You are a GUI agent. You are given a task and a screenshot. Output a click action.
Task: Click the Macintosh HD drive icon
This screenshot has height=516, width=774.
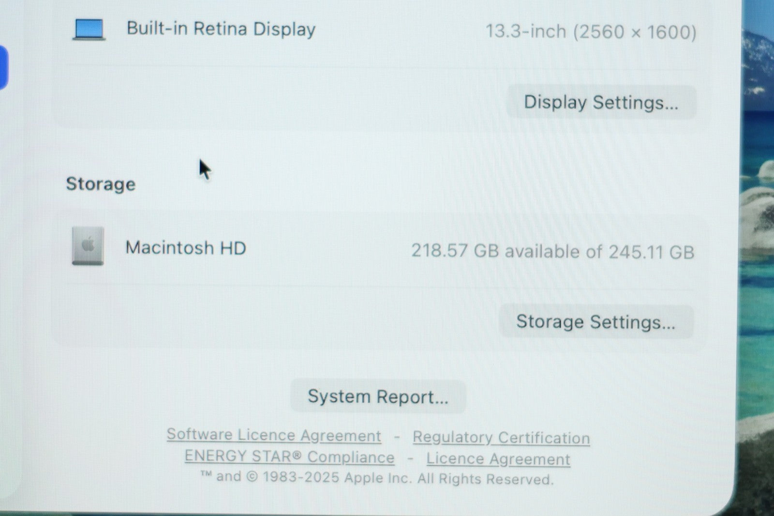tap(88, 246)
